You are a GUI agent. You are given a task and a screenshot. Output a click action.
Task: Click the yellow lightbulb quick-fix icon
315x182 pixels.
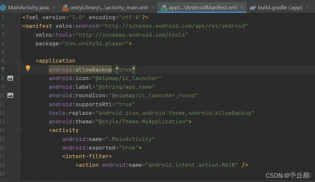[28, 68]
